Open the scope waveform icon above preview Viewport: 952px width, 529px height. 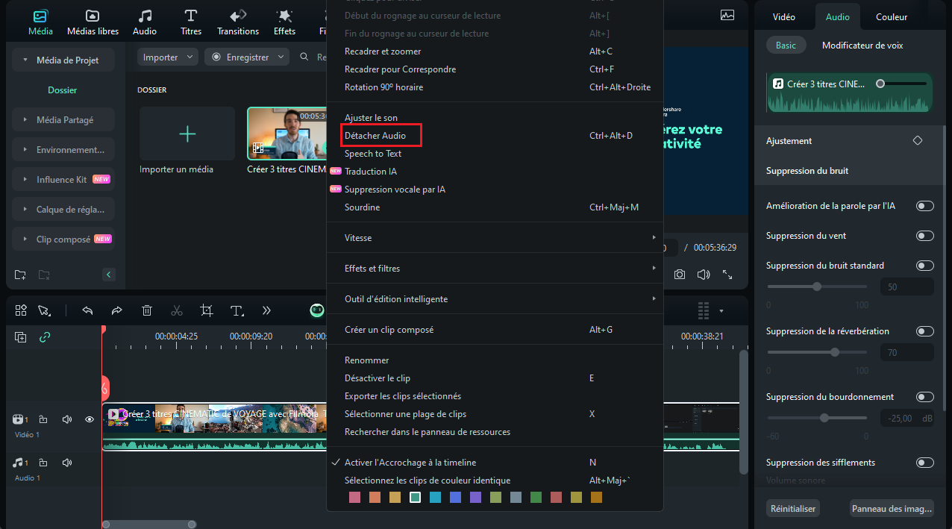pyautogui.click(x=727, y=15)
